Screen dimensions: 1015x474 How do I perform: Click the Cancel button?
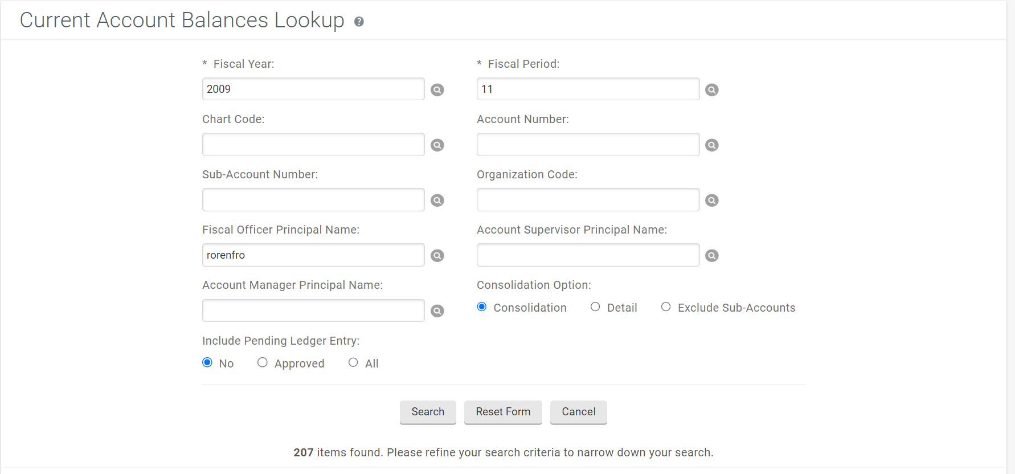(x=579, y=412)
